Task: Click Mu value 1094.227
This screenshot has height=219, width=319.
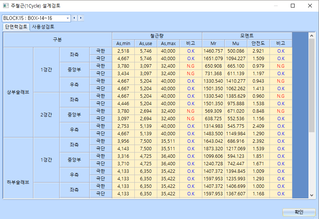Action: [x=236, y=59]
